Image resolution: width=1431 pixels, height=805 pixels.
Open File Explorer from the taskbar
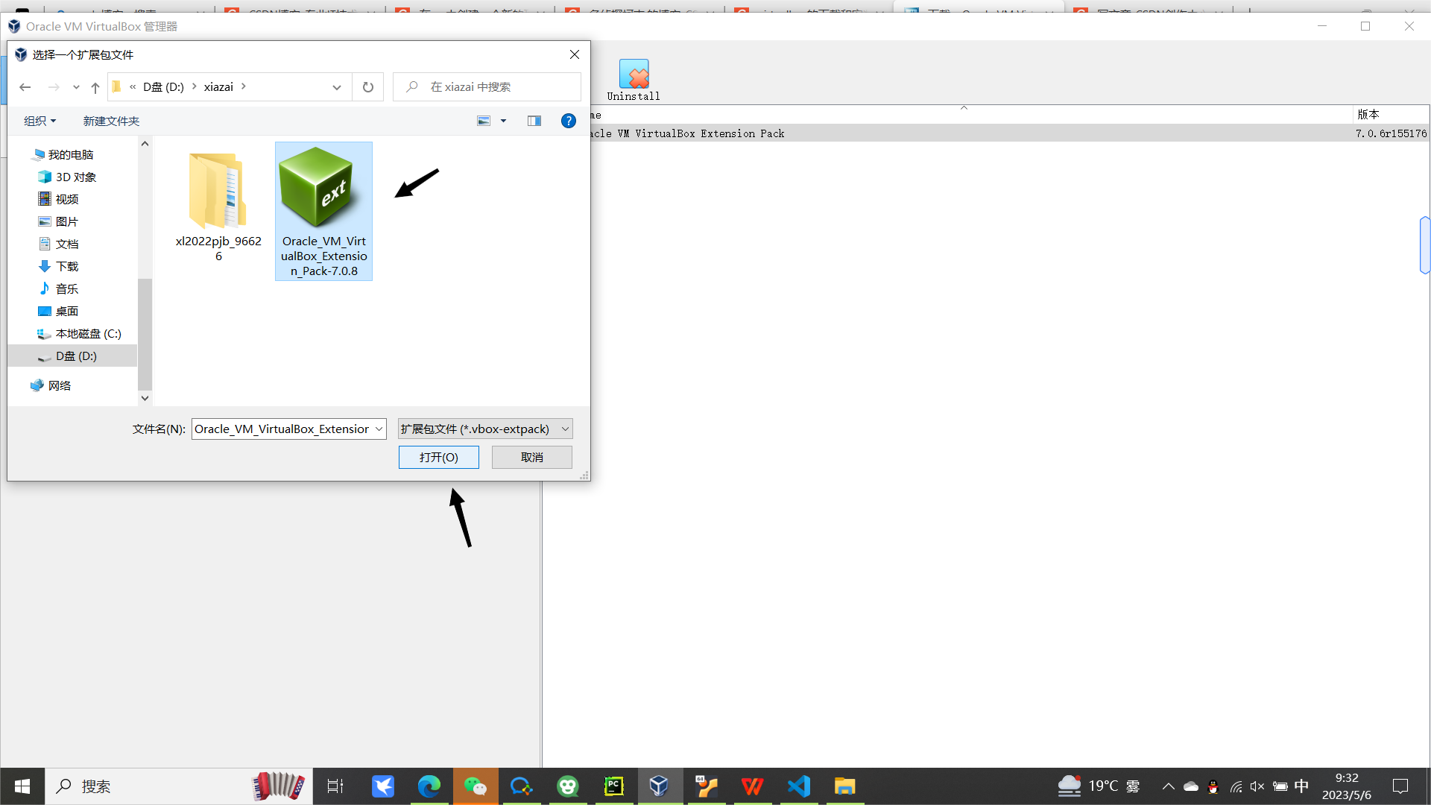tap(845, 786)
